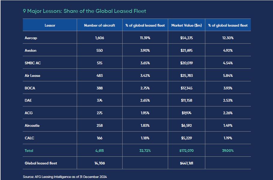The image size is (273, 180).
Task: Click the Aircastle row label
Action: (32, 126)
